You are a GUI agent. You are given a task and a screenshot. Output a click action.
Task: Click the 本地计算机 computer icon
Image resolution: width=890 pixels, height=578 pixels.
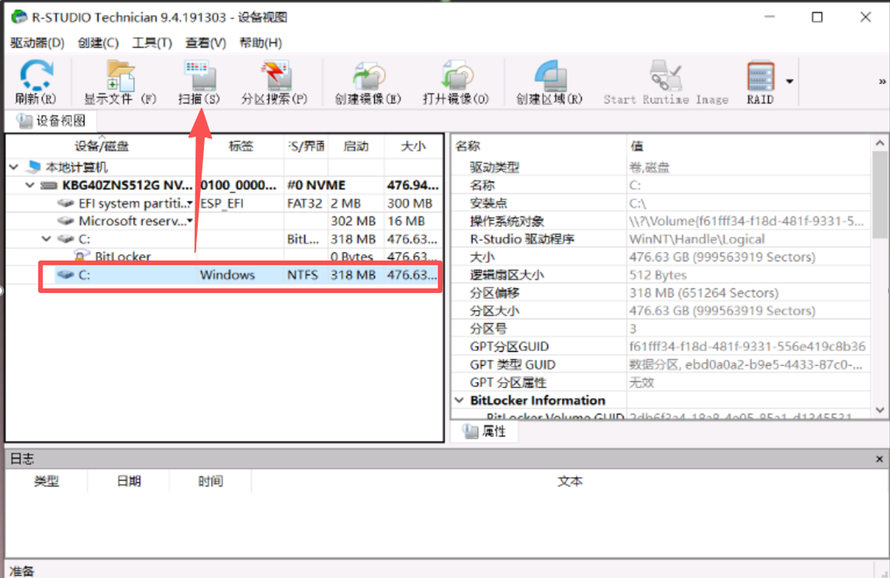pos(34,167)
